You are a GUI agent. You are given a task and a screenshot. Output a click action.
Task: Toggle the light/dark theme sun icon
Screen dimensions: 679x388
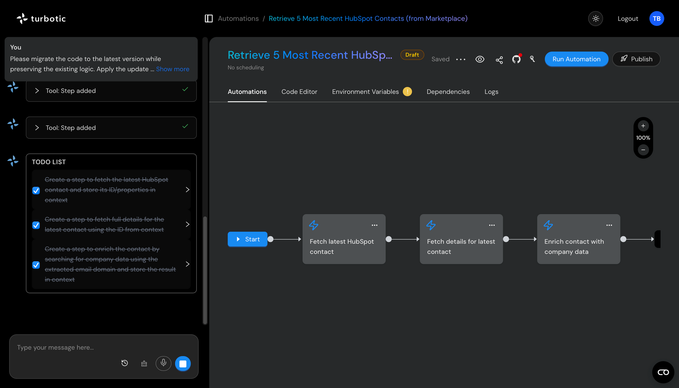click(x=596, y=19)
